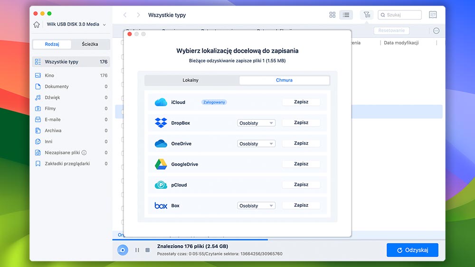
Task: Save to GoogleDrive with Zapisz
Action: pyautogui.click(x=301, y=164)
